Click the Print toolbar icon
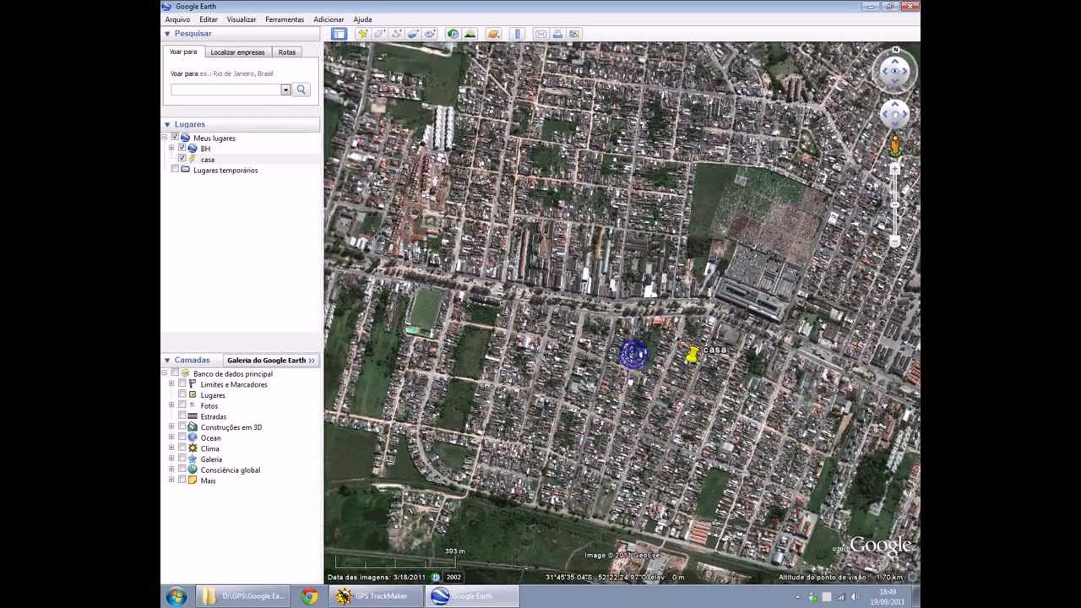The image size is (1081, 608). tap(557, 34)
